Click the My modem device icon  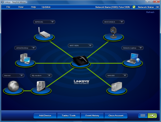point(41,86)
